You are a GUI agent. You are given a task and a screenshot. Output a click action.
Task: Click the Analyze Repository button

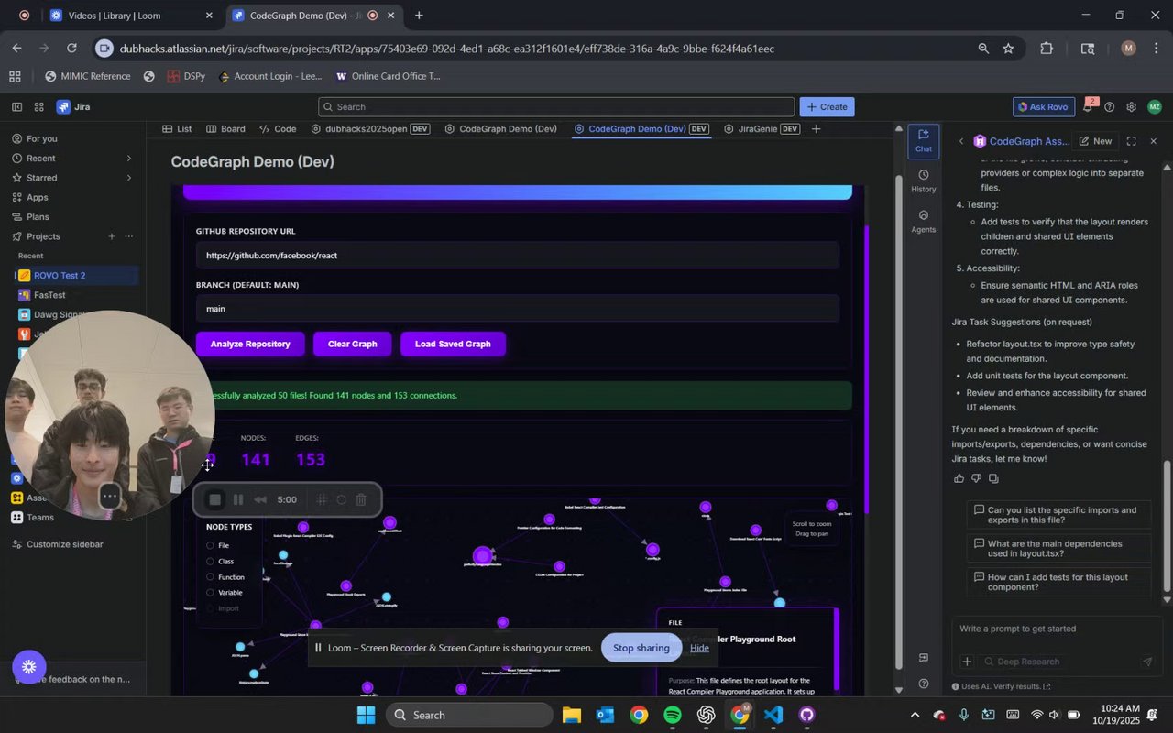[x=250, y=345]
